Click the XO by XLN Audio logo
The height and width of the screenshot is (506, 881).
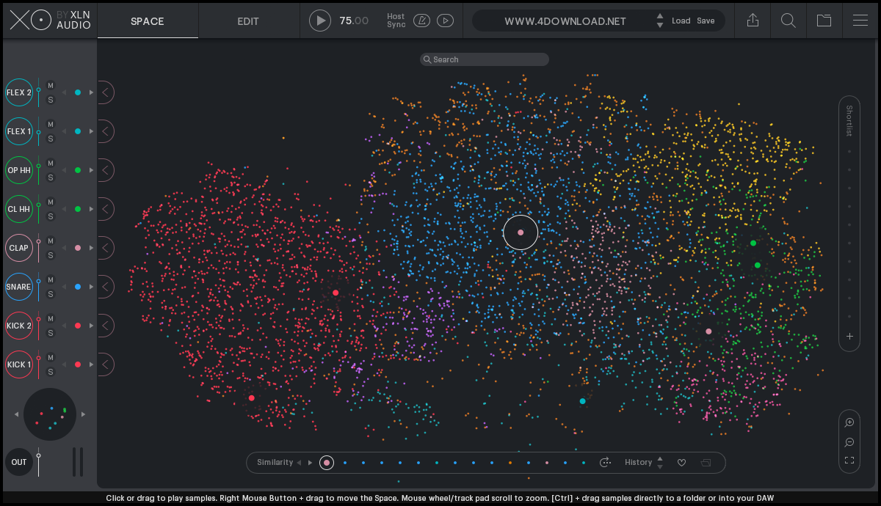50,20
